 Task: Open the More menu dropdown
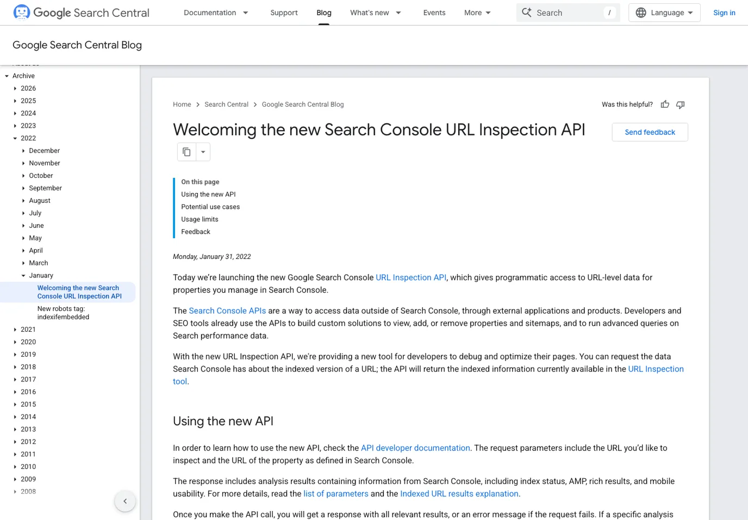tap(477, 13)
